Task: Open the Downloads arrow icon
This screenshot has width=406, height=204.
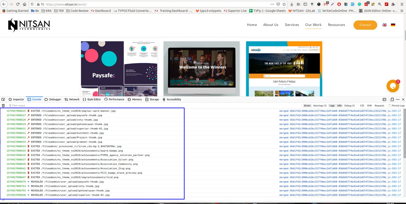Action: click(x=291, y=4)
